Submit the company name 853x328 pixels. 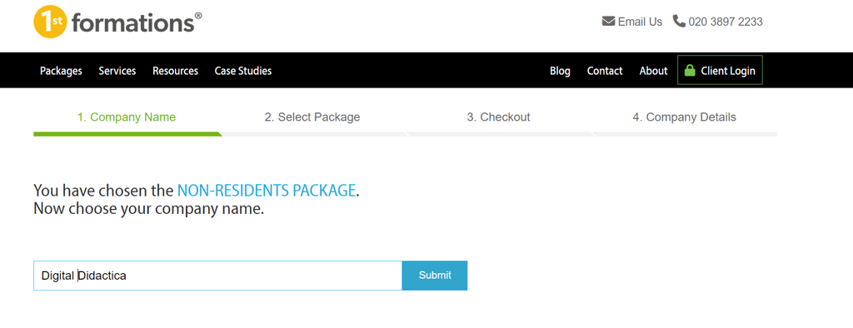point(435,276)
